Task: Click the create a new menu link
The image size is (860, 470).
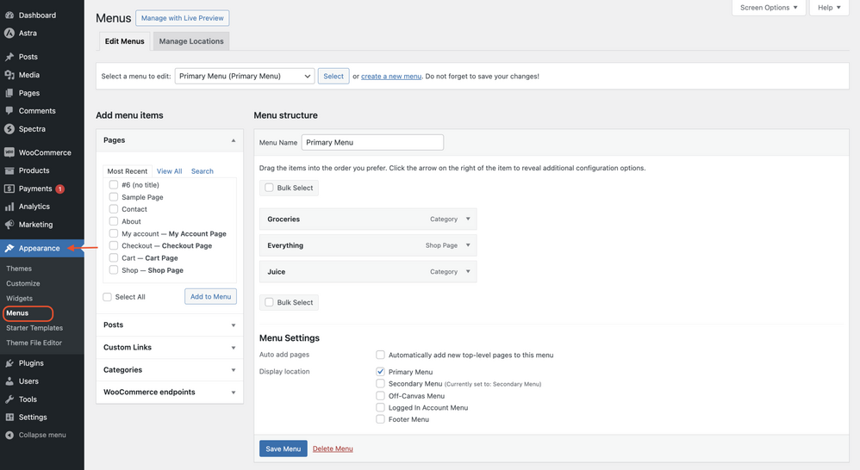Action: (391, 76)
